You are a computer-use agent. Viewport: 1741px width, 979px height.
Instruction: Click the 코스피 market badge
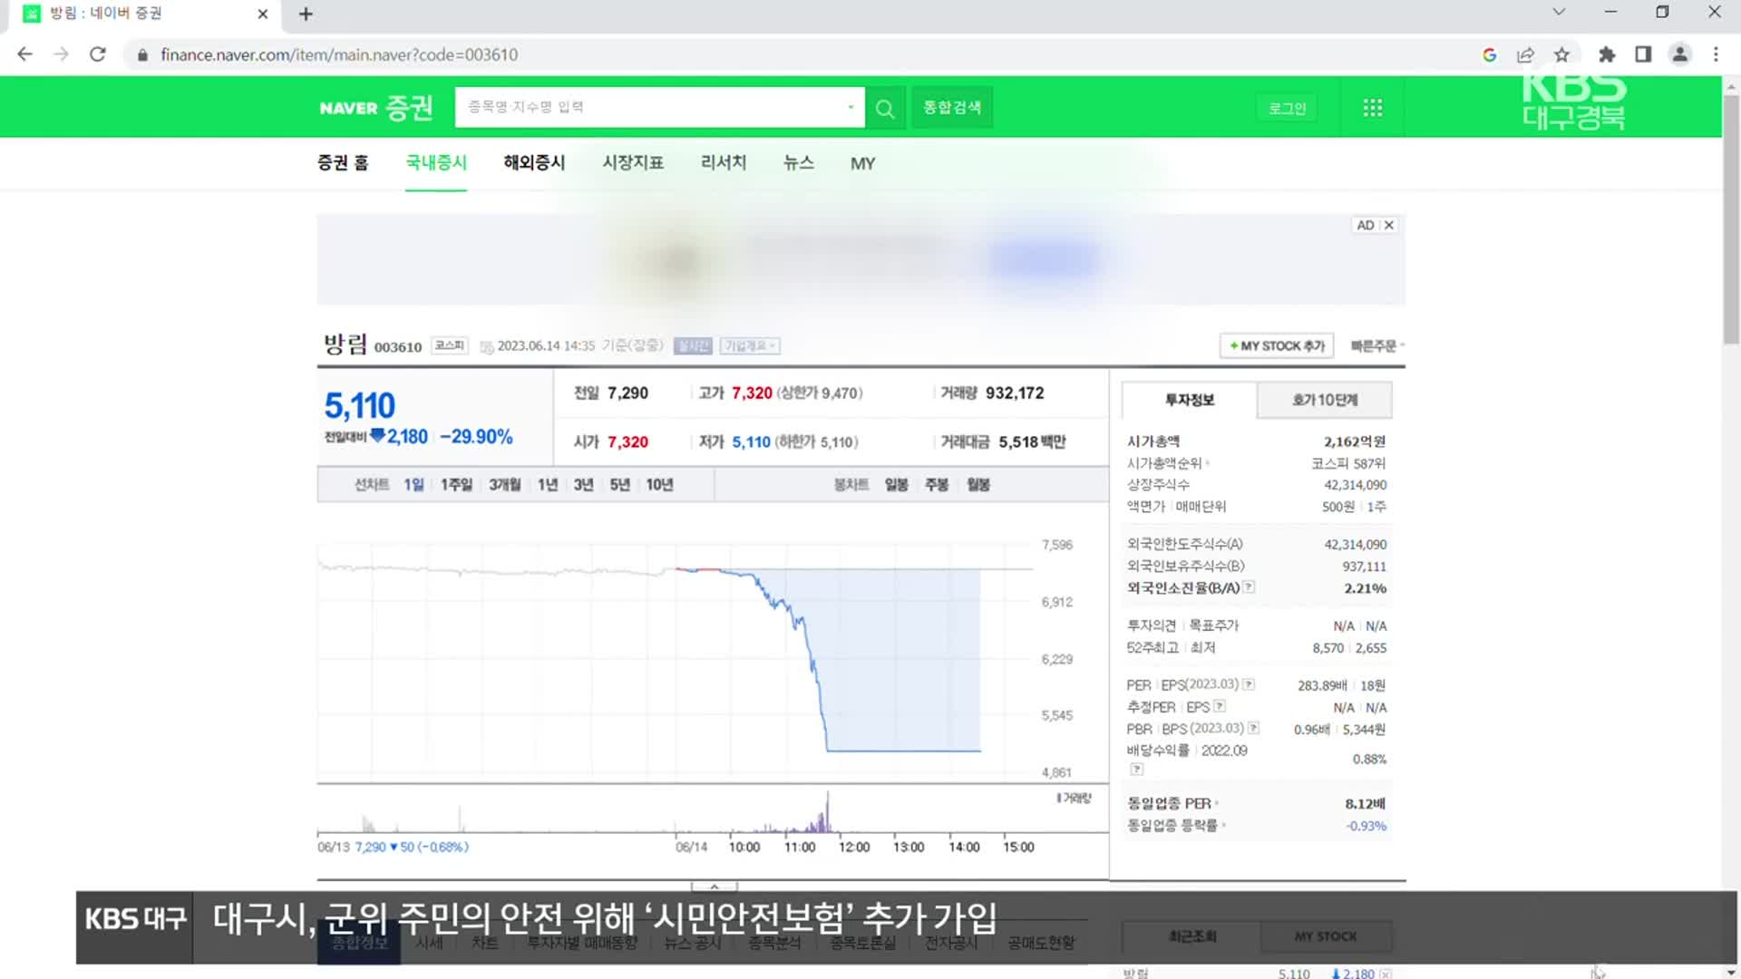pyautogui.click(x=449, y=345)
